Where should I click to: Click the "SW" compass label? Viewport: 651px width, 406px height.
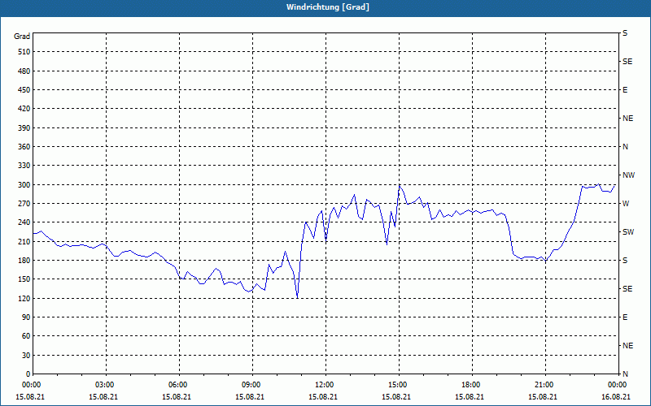(x=628, y=232)
